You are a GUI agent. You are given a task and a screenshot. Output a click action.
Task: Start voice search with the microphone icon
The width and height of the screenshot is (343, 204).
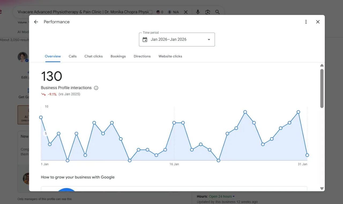pyautogui.click(x=198, y=12)
